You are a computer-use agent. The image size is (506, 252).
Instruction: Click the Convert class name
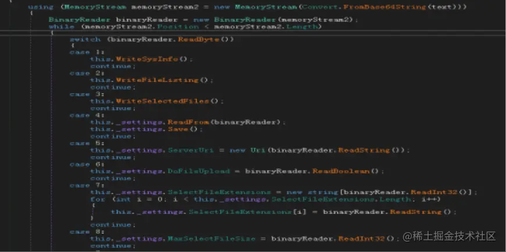[320, 6]
